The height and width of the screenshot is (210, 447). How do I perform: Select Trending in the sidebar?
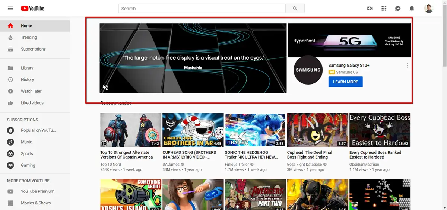pos(35,37)
